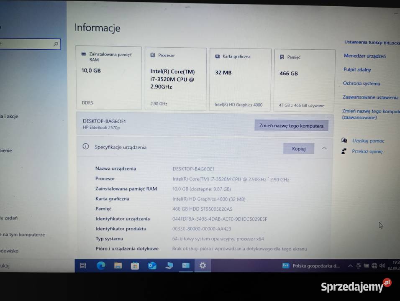Launch Microsoft Store from the taskbar
This screenshot has height=301, width=400.
tap(135, 265)
